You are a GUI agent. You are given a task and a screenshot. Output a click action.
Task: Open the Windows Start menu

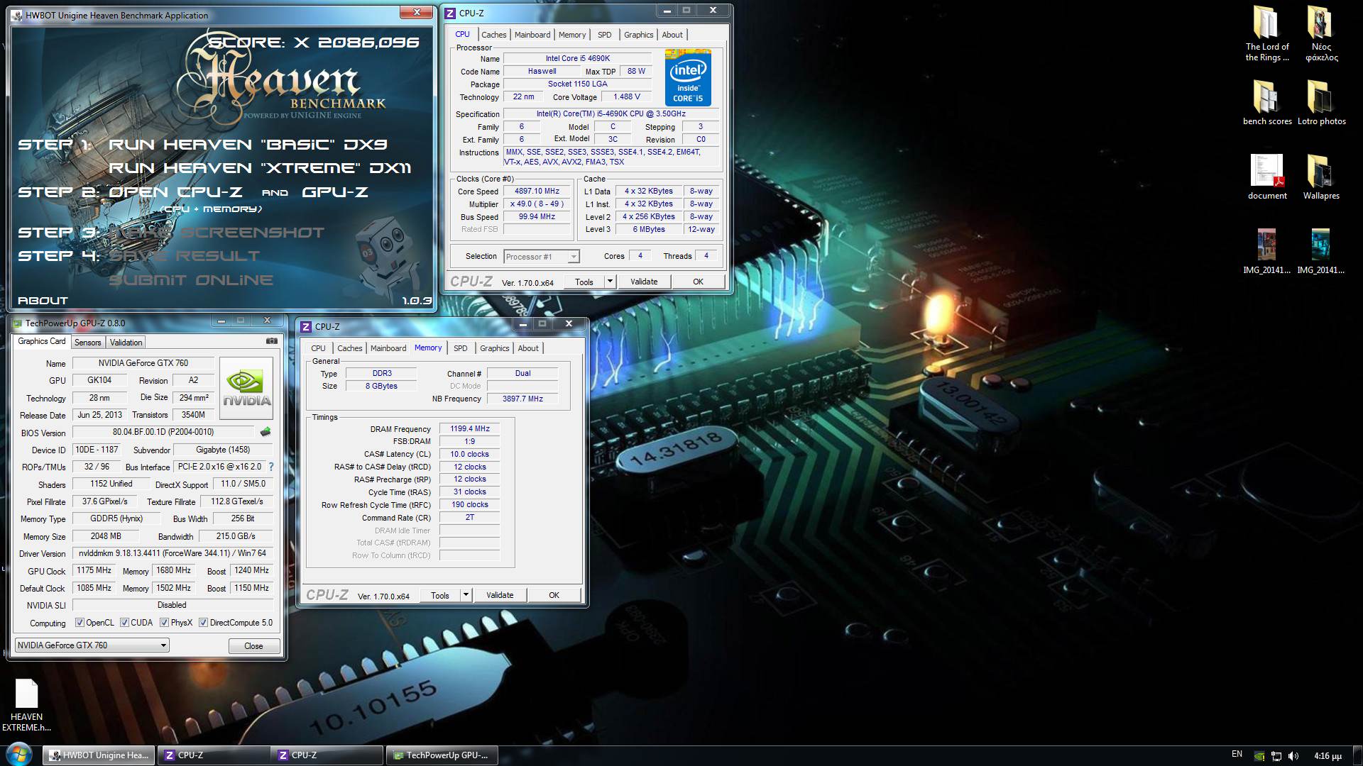pyautogui.click(x=18, y=755)
